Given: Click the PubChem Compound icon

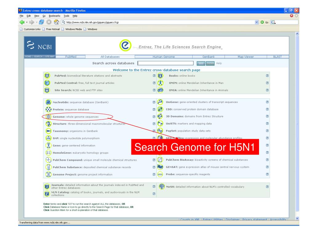Looking at the screenshot, I should 48,160.
